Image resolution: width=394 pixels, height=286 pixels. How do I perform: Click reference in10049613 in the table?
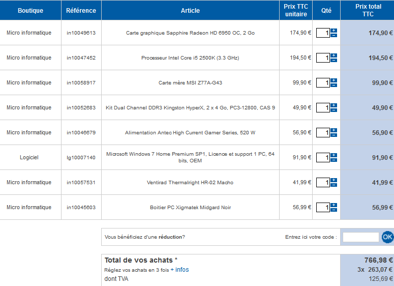pyautogui.click(x=81, y=33)
